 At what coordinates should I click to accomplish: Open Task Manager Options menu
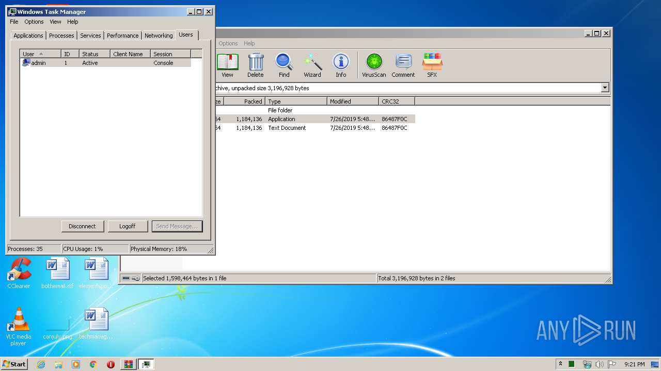pos(34,22)
